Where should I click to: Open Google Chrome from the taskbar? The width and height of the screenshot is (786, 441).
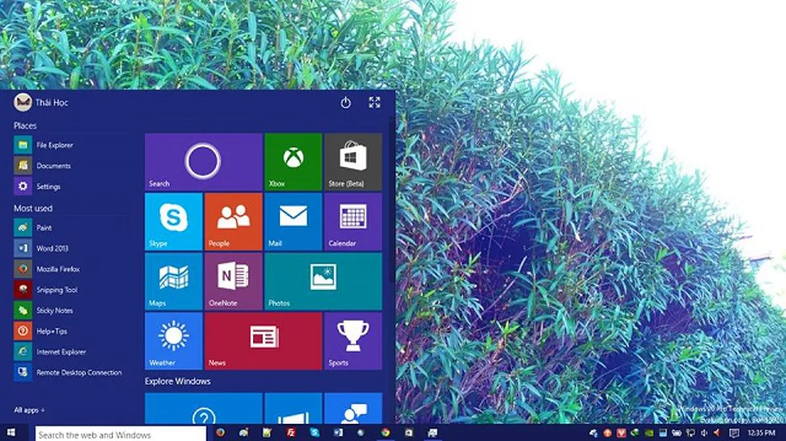coord(385,433)
